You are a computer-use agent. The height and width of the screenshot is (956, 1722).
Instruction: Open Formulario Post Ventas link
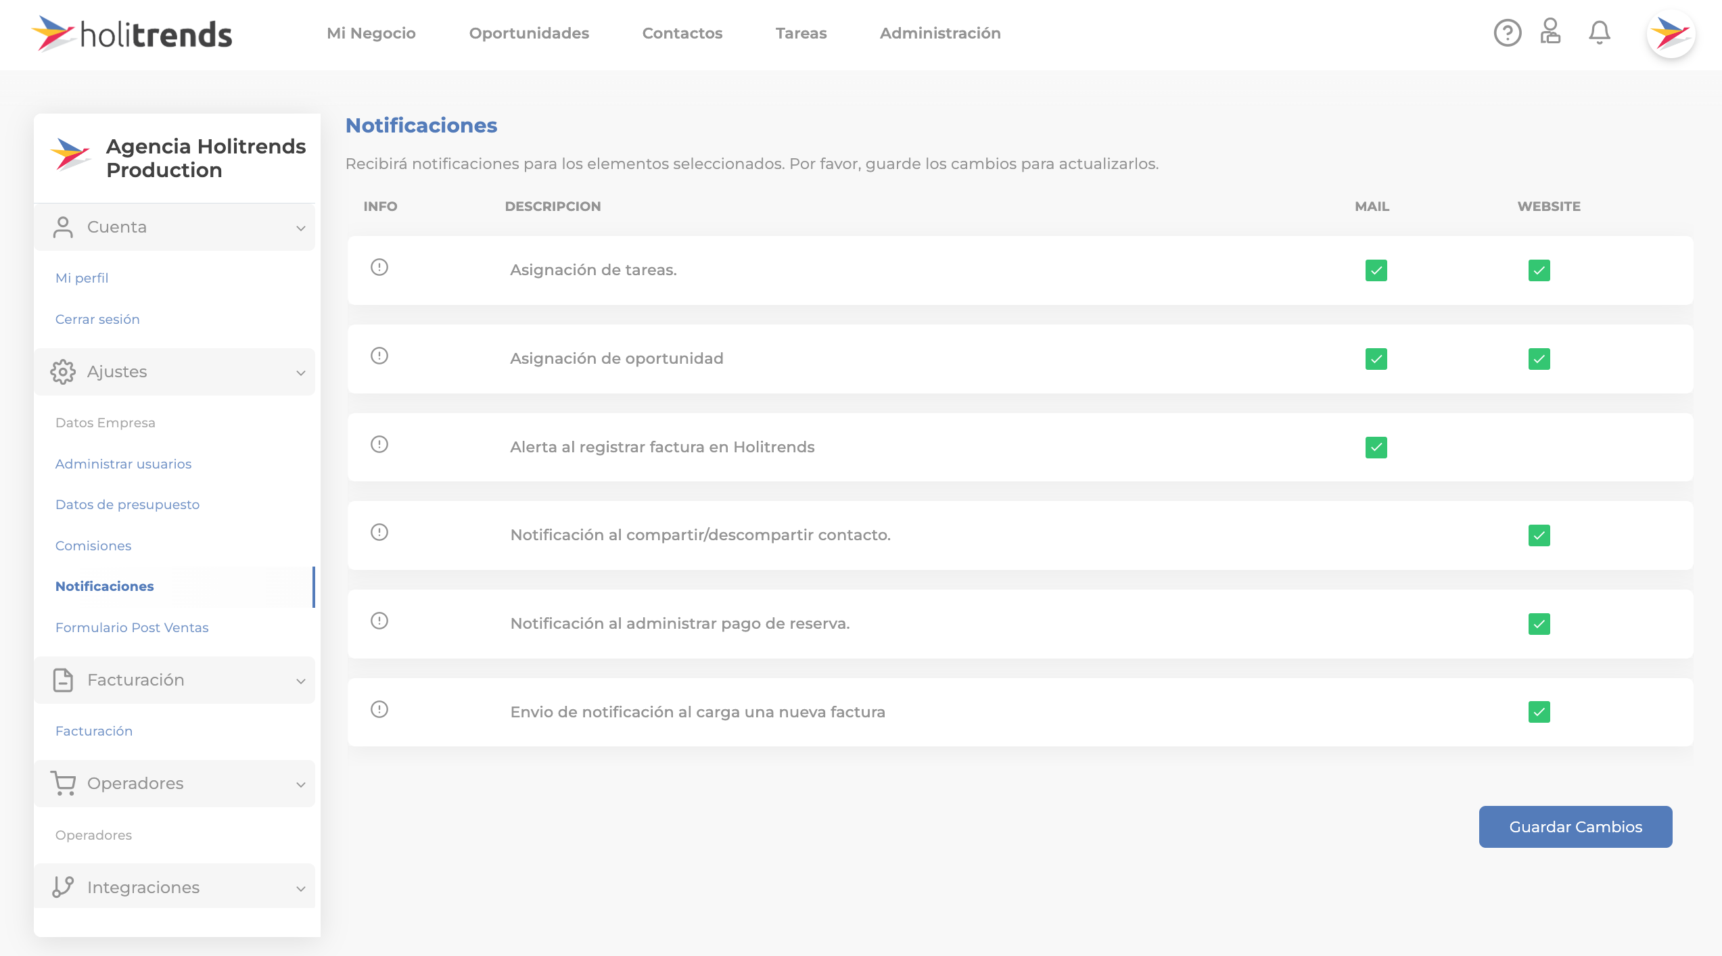pyautogui.click(x=132, y=627)
